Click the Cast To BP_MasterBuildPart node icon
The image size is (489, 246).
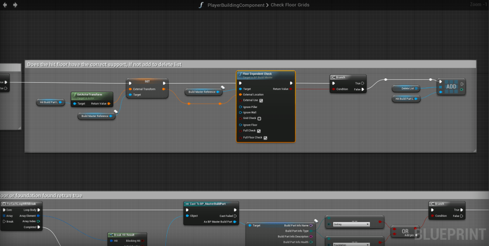187,203
